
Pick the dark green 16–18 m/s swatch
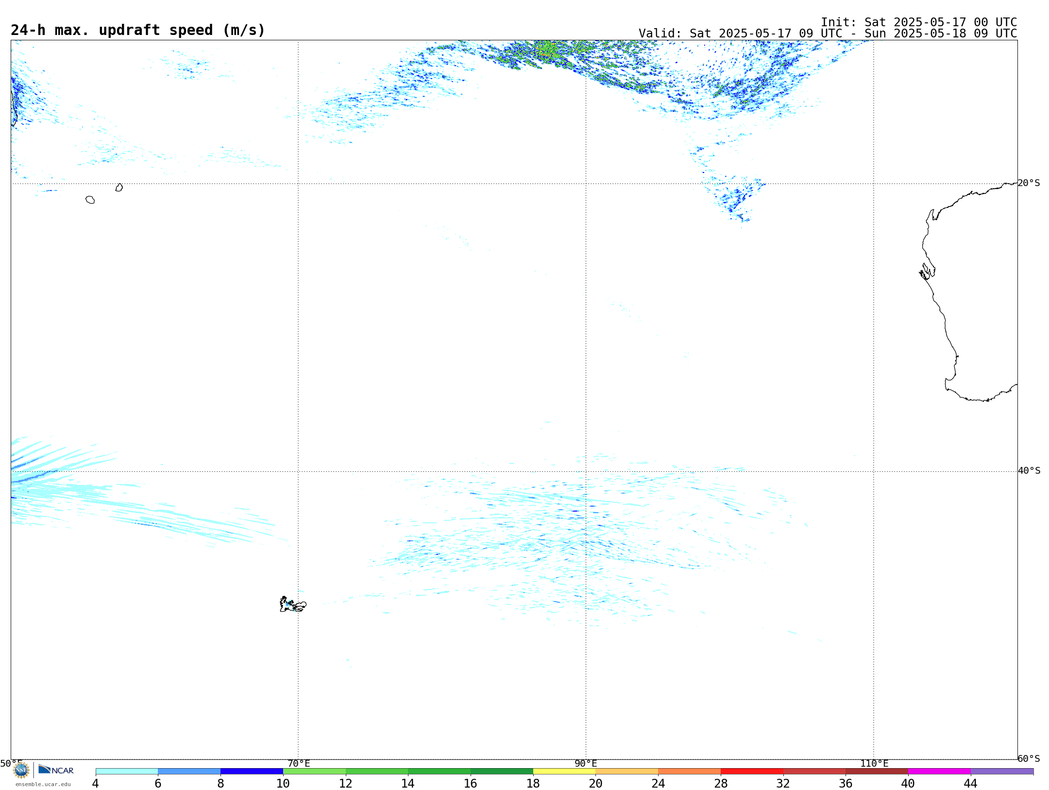502,771
